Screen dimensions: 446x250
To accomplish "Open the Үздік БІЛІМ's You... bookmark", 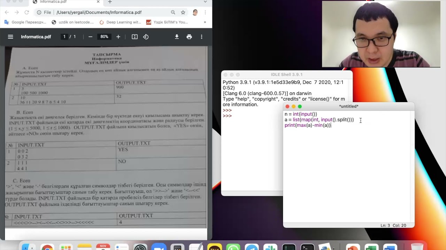I will point(167,22).
